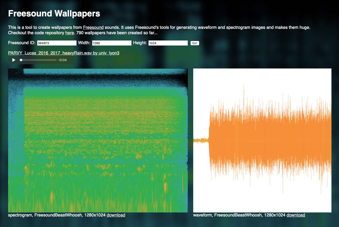Click the spectrogram wallpaper image
This screenshot has width=339, height=227.
click(x=98, y=140)
